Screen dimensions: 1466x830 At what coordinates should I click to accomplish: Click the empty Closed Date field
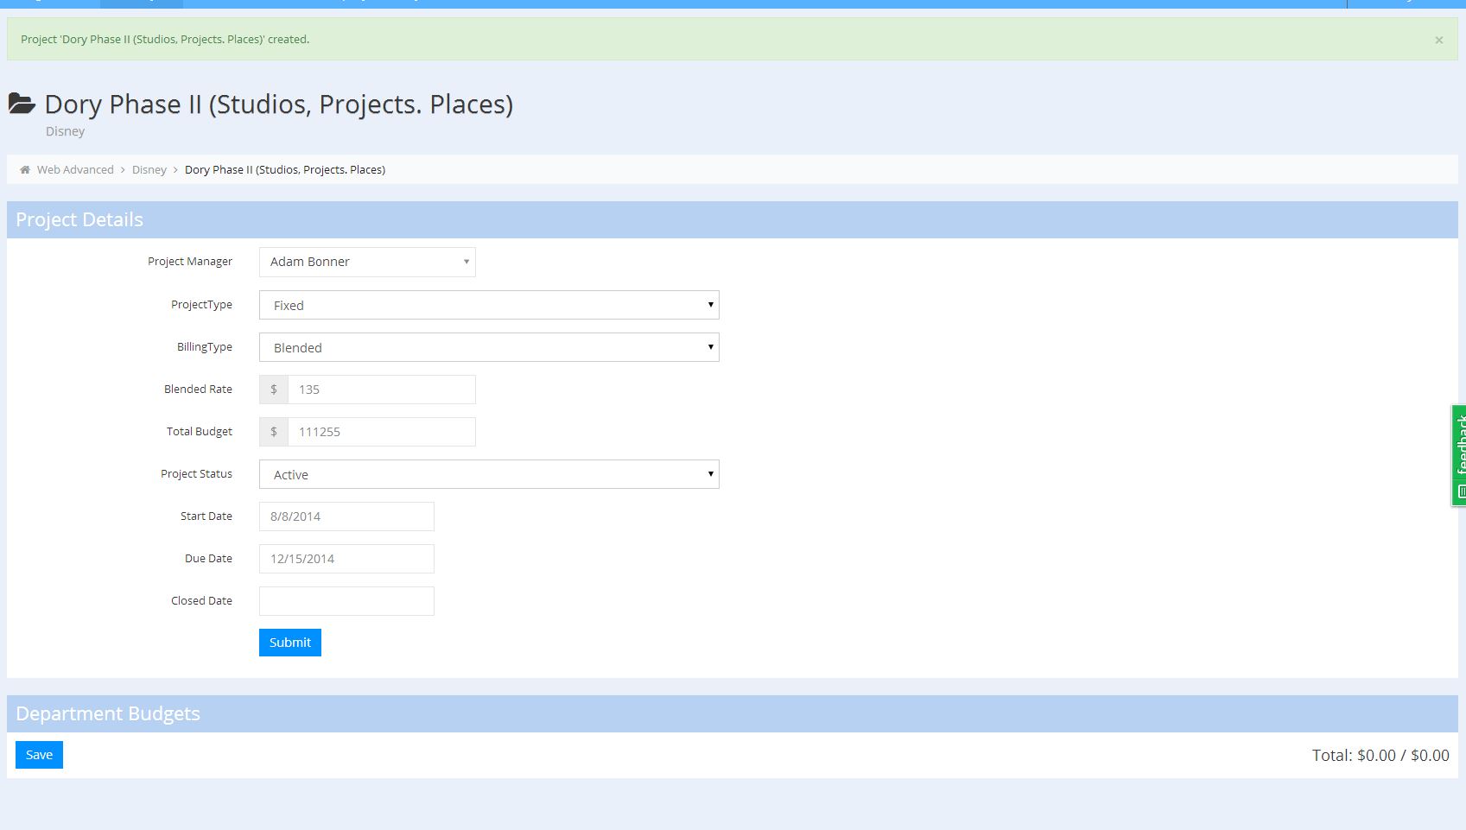point(346,601)
